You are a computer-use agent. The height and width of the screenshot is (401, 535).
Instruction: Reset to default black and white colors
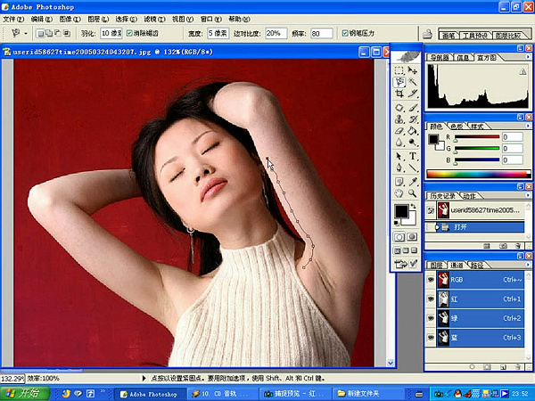point(397,224)
